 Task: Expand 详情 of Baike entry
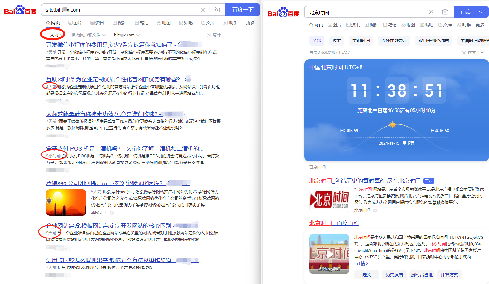(362, 263)
